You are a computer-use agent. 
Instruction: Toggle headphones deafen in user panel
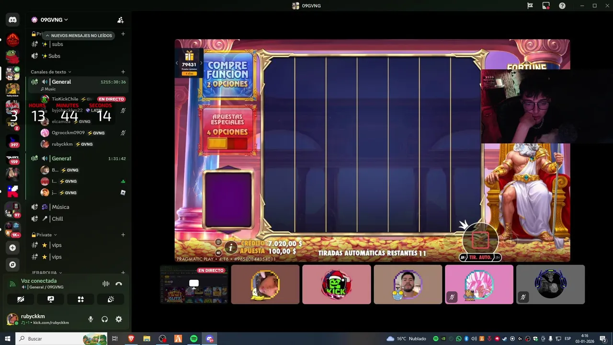click(x=104, y=319)
